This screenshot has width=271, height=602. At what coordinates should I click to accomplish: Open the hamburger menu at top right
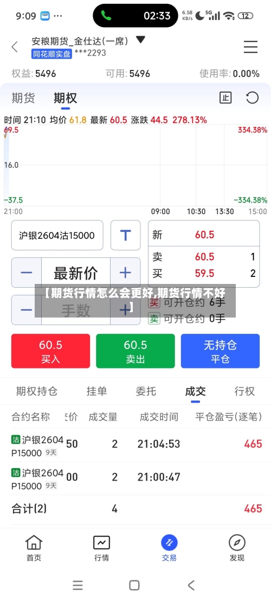tap(250, 47)
